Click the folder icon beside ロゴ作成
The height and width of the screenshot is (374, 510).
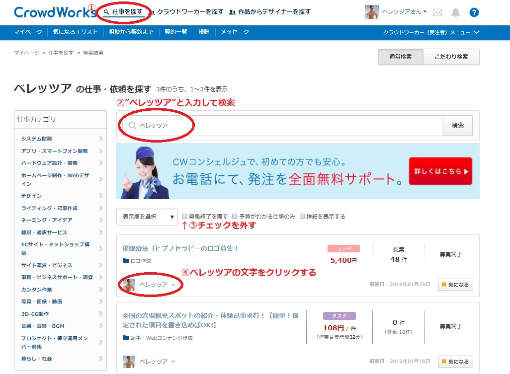[x=126, y=261]
